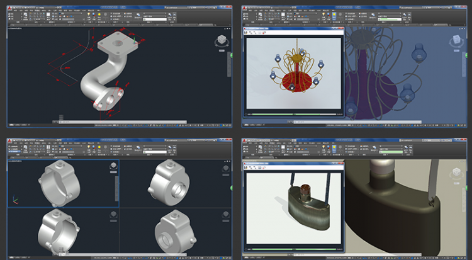
Task: Click the white render output field in pipe-elbow ribbon
Action: click(x=155, y=20)
